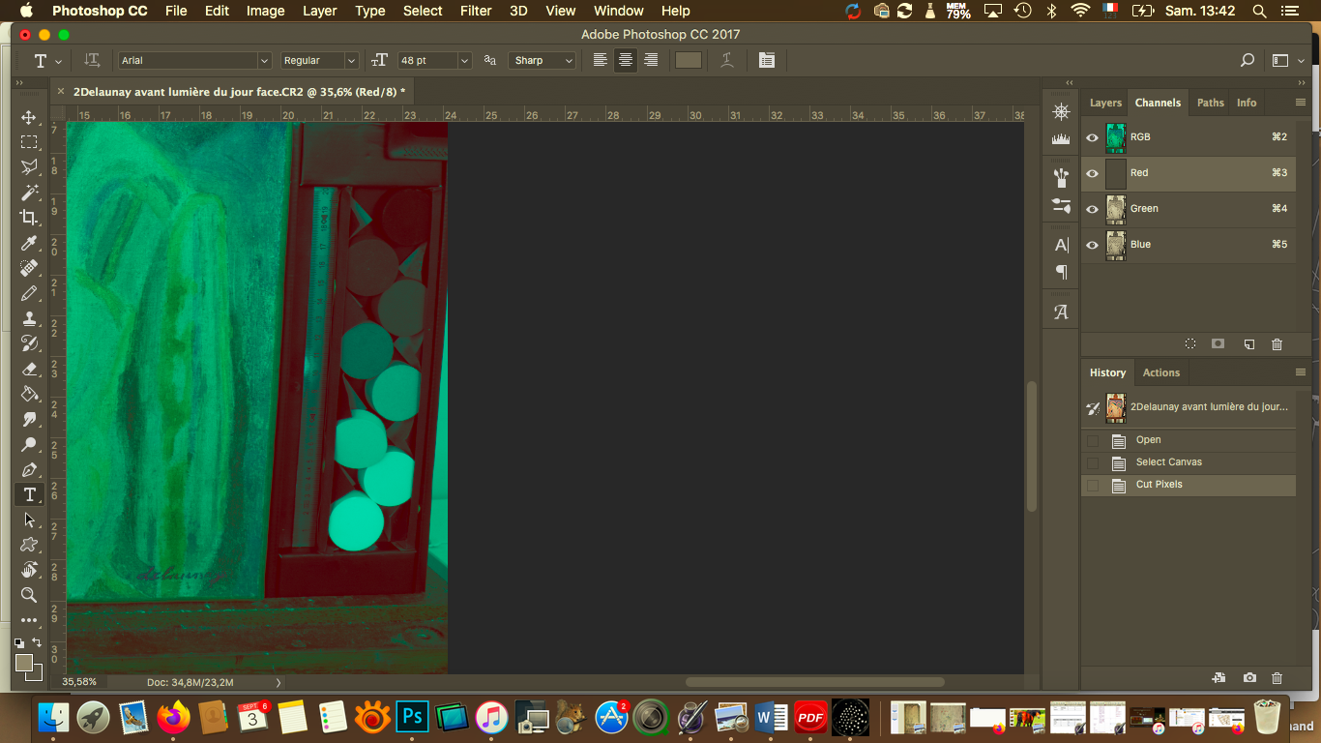Select the Rectangular Marquee tool
Screen dimensions: 1321x743
(29, 142)
